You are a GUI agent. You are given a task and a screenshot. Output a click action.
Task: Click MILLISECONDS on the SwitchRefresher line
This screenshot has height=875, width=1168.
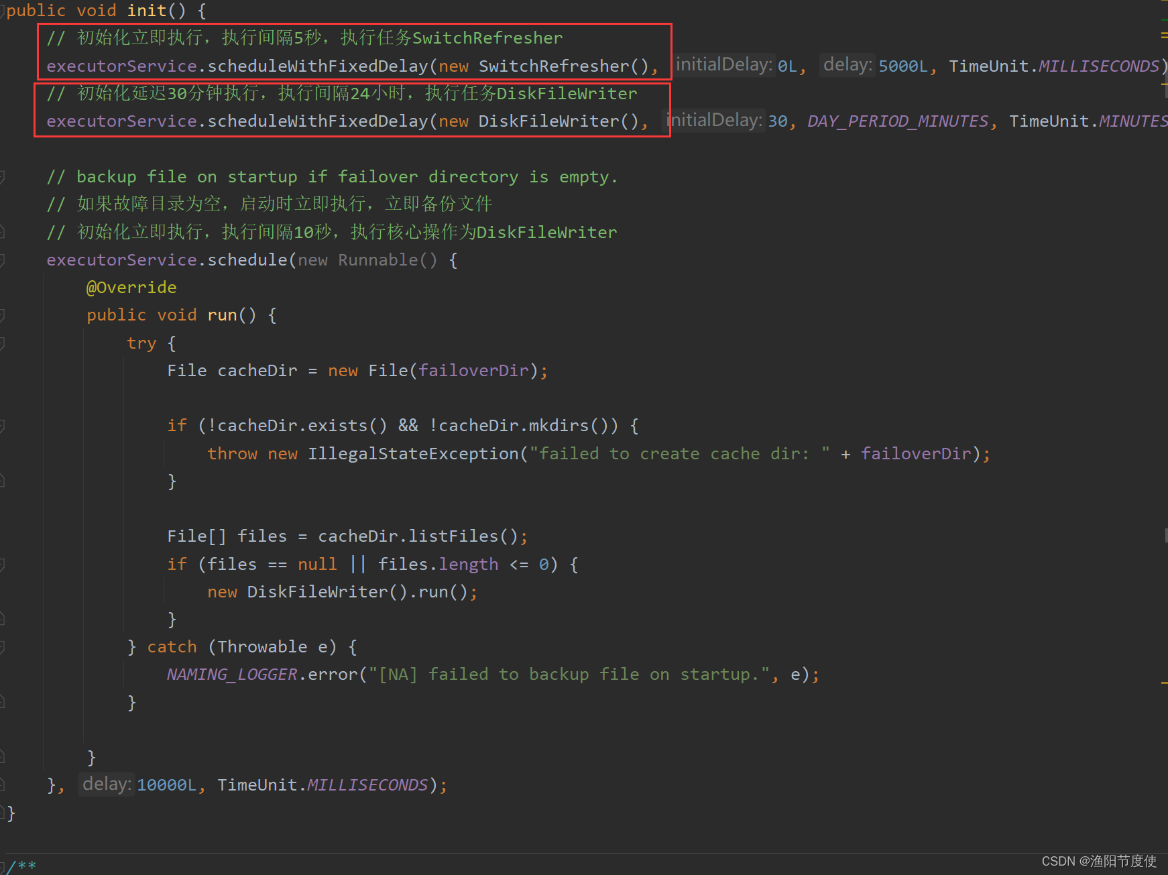[x=1099, y=66]
